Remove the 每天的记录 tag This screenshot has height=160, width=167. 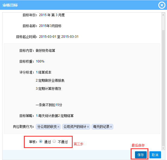(111, 127)
